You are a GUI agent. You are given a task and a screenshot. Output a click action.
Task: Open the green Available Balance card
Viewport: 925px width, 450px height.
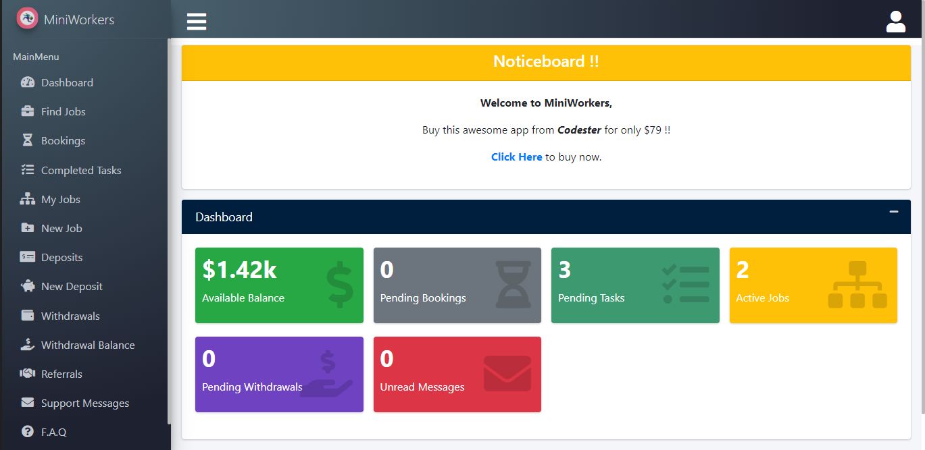point(279,285)
